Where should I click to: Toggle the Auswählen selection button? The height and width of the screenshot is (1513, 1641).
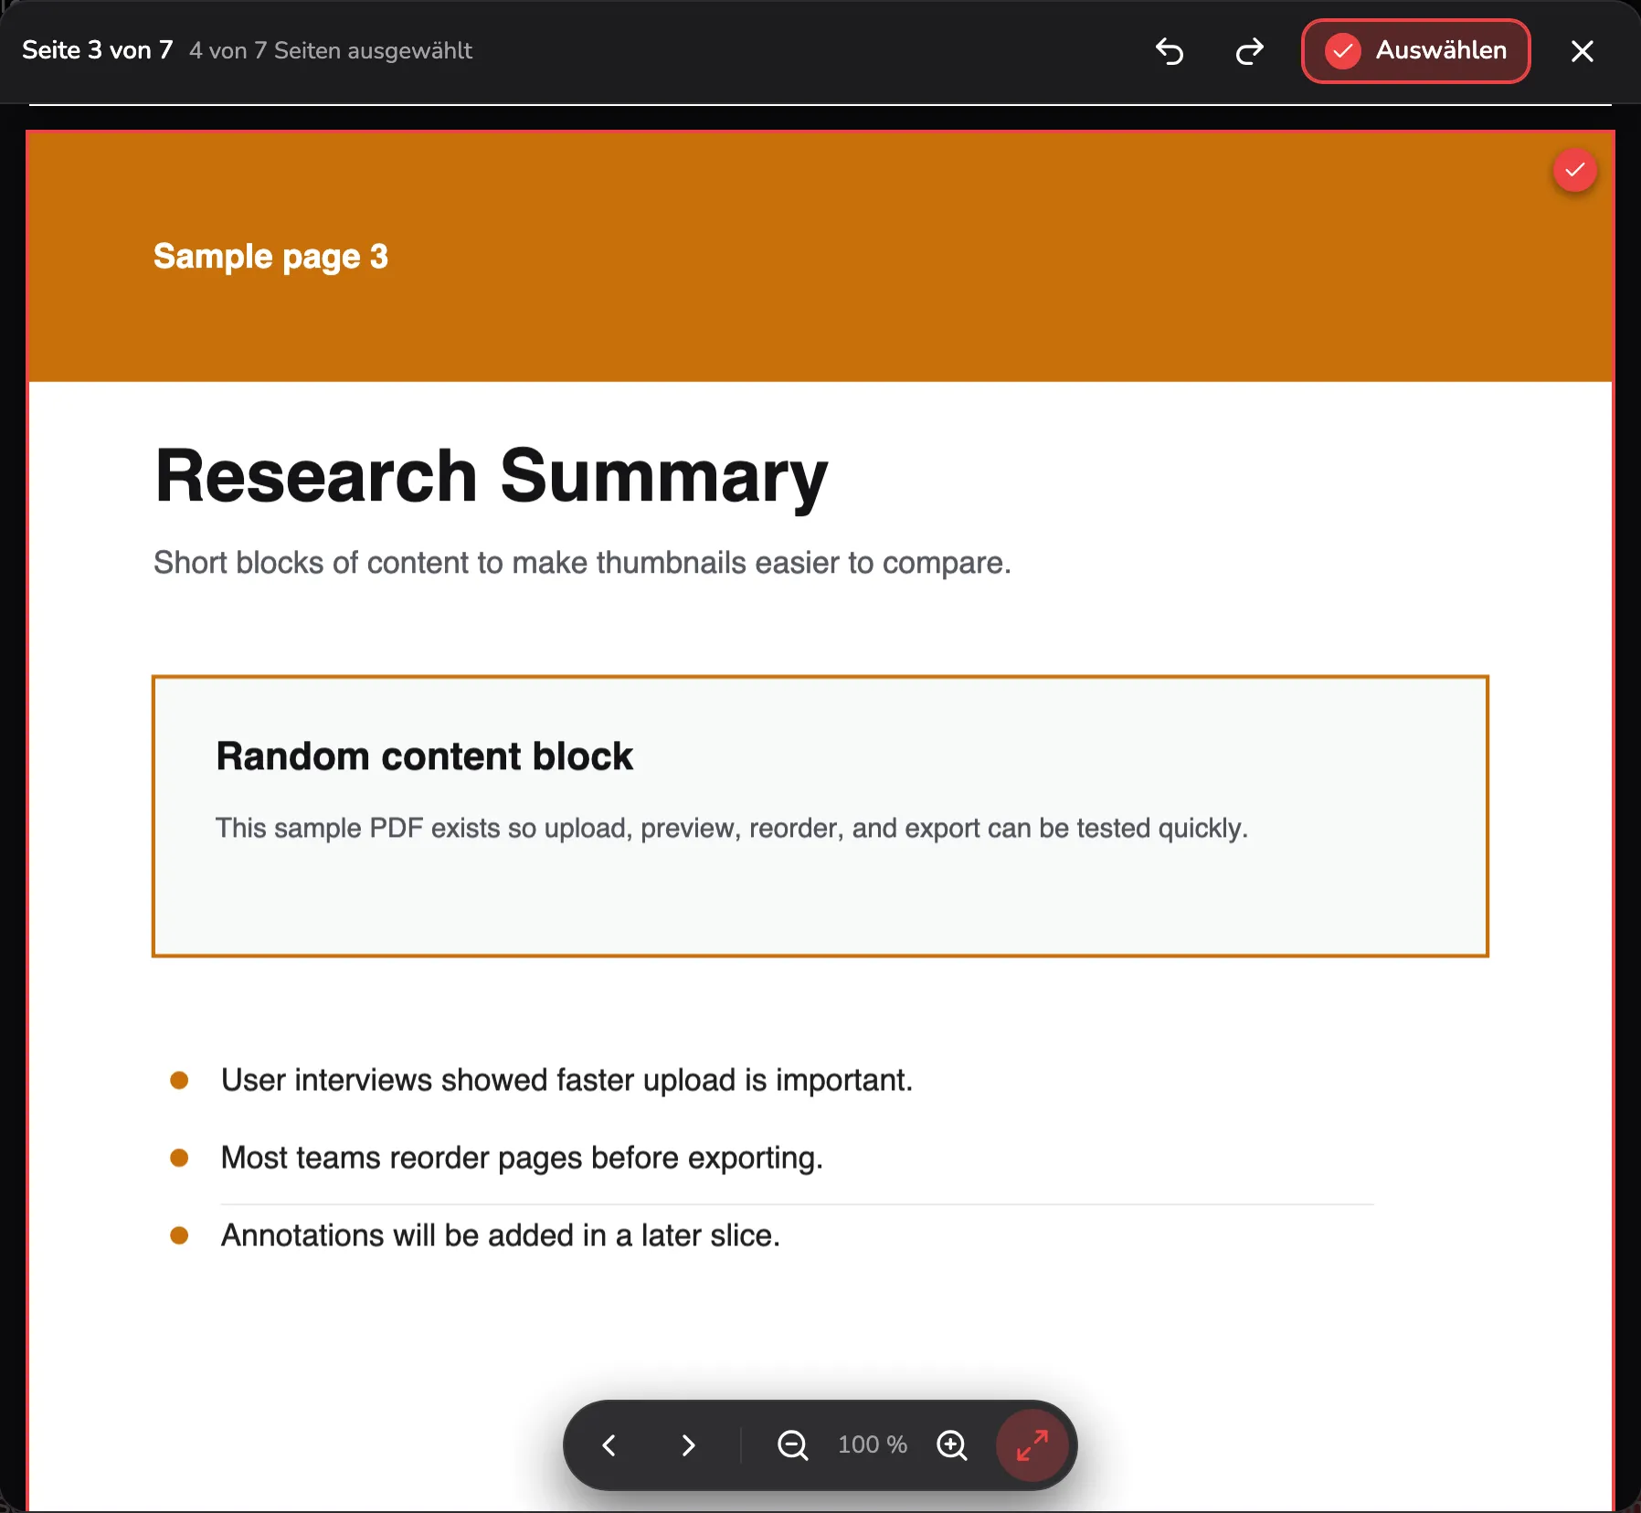click(1415, 51)
